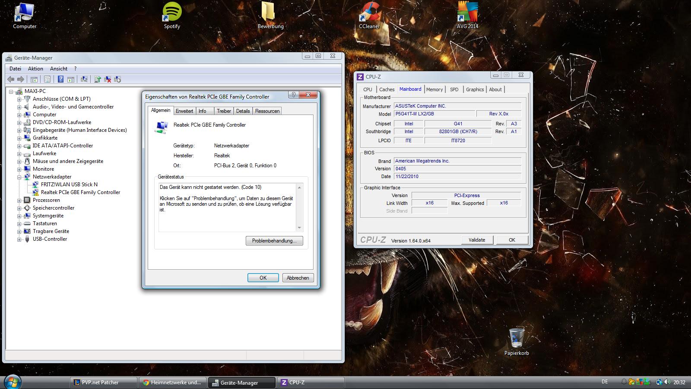This screenshot has width=691, height=389.
Task: Switch to the Graphics tab in CPU-Z
Action: point(475,89)
